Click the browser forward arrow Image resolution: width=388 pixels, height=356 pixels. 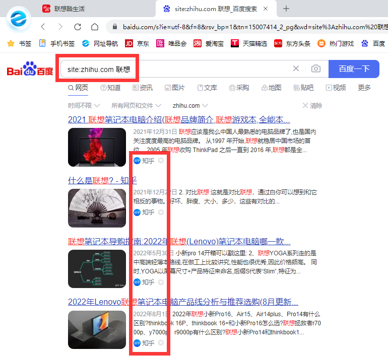coord(60,27)
